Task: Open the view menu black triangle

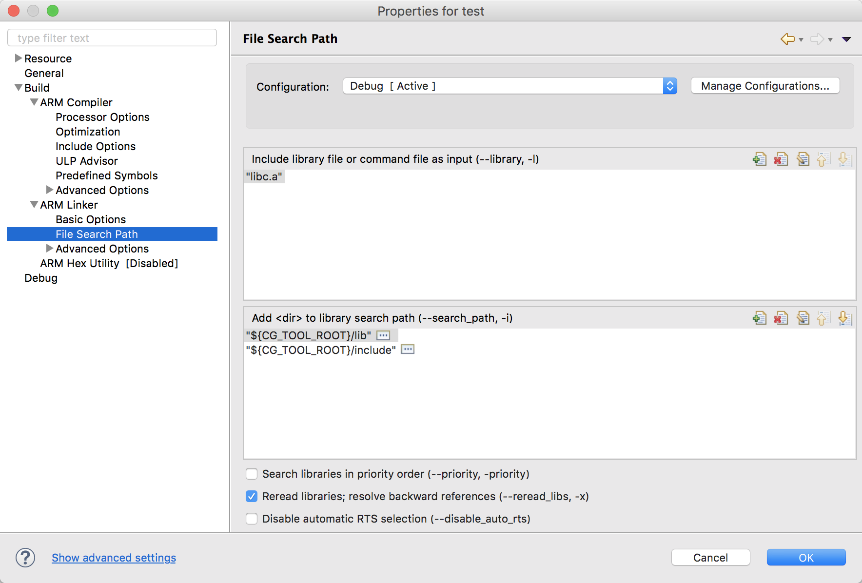Action: click(x=846, y=39)
